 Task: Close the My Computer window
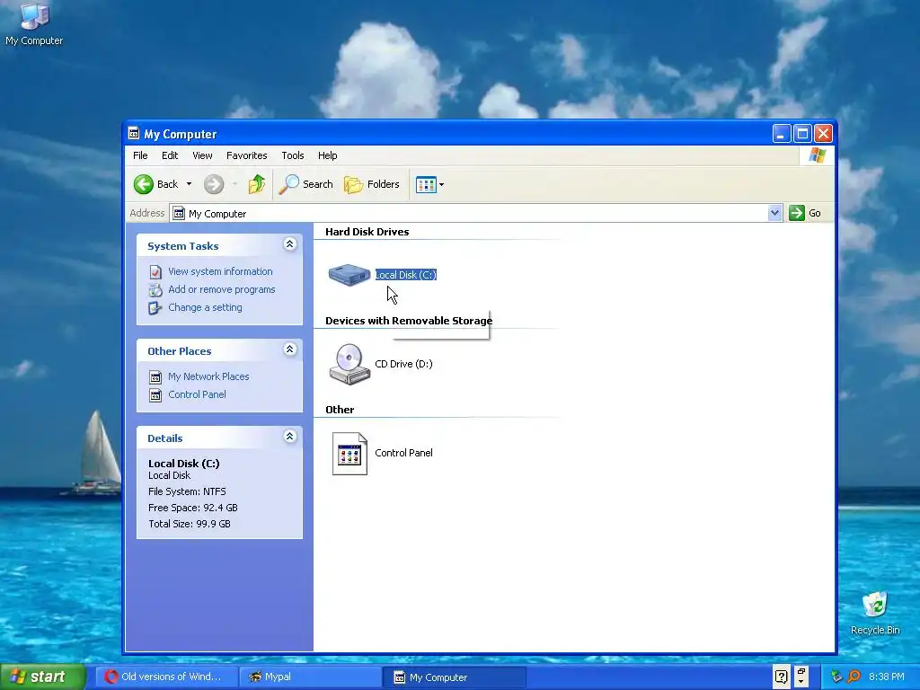pyautogui.click(x=823, y=134)
